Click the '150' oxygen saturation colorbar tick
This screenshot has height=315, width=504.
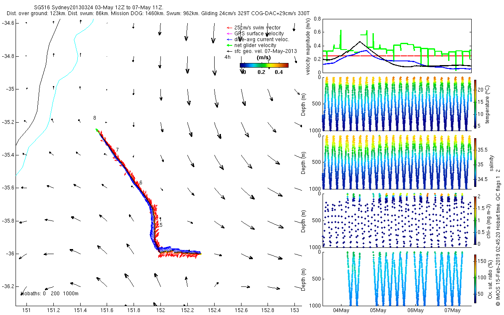click(482, 262)
